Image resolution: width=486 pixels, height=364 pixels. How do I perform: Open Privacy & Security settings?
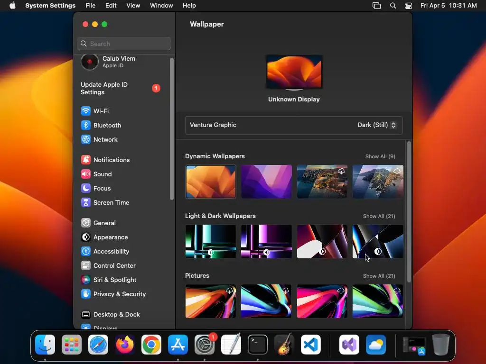point(113,294)
